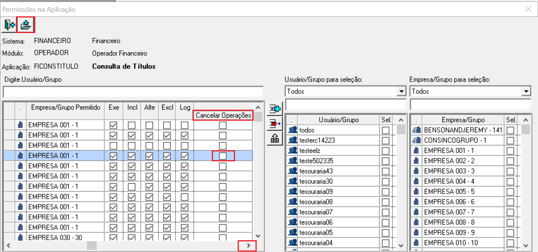Viewport: 538px width, 252px height.
Task: Select the checkbox for EMPRESA 010 - 10
Action: (x=510, y=243)
